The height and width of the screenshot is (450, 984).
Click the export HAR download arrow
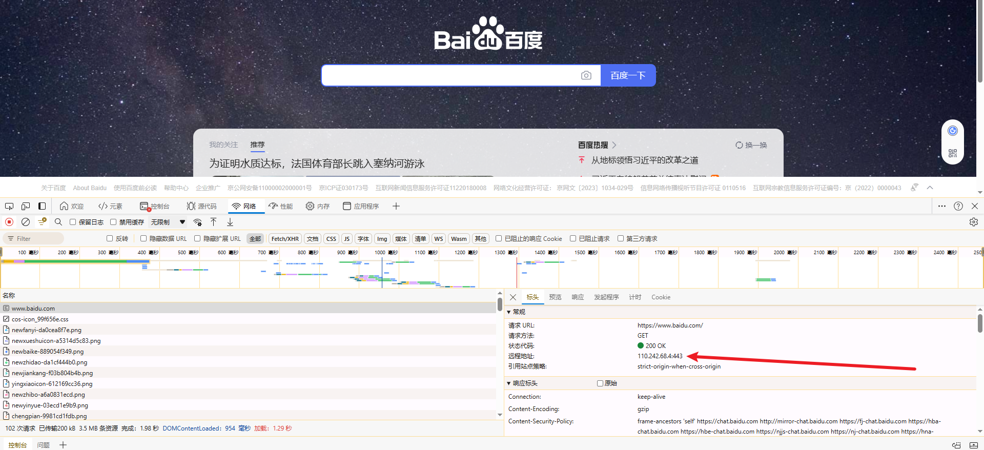230,222
